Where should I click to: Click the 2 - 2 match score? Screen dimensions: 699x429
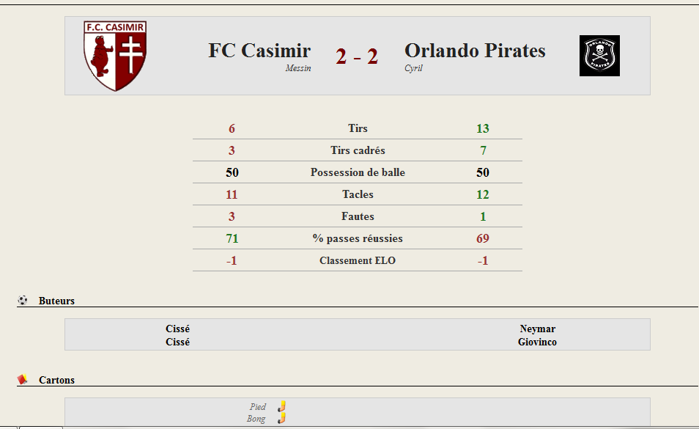tap(357, 56)
